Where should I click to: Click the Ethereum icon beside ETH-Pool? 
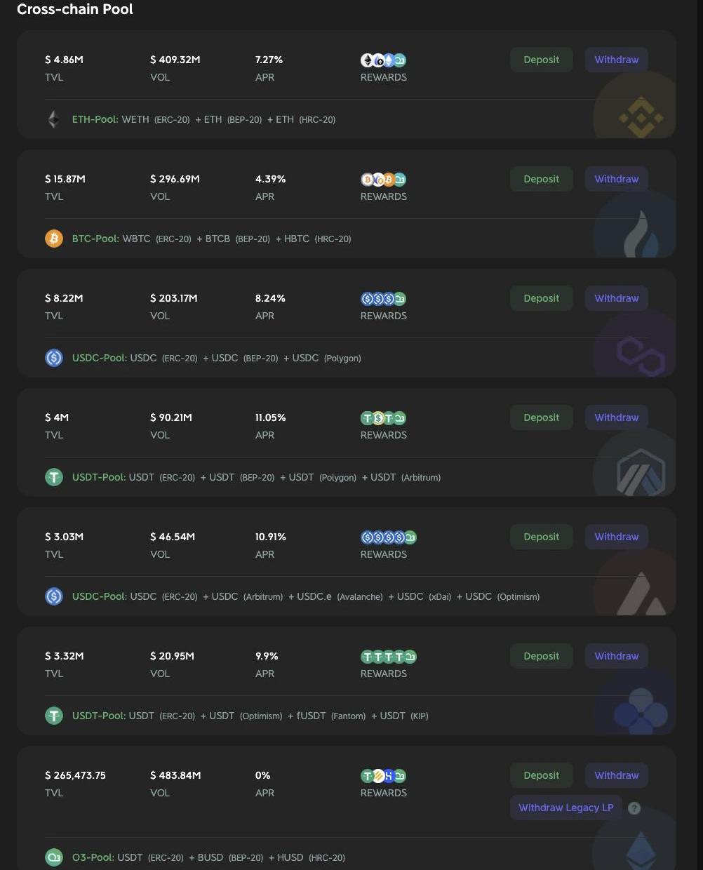[53, 119]
